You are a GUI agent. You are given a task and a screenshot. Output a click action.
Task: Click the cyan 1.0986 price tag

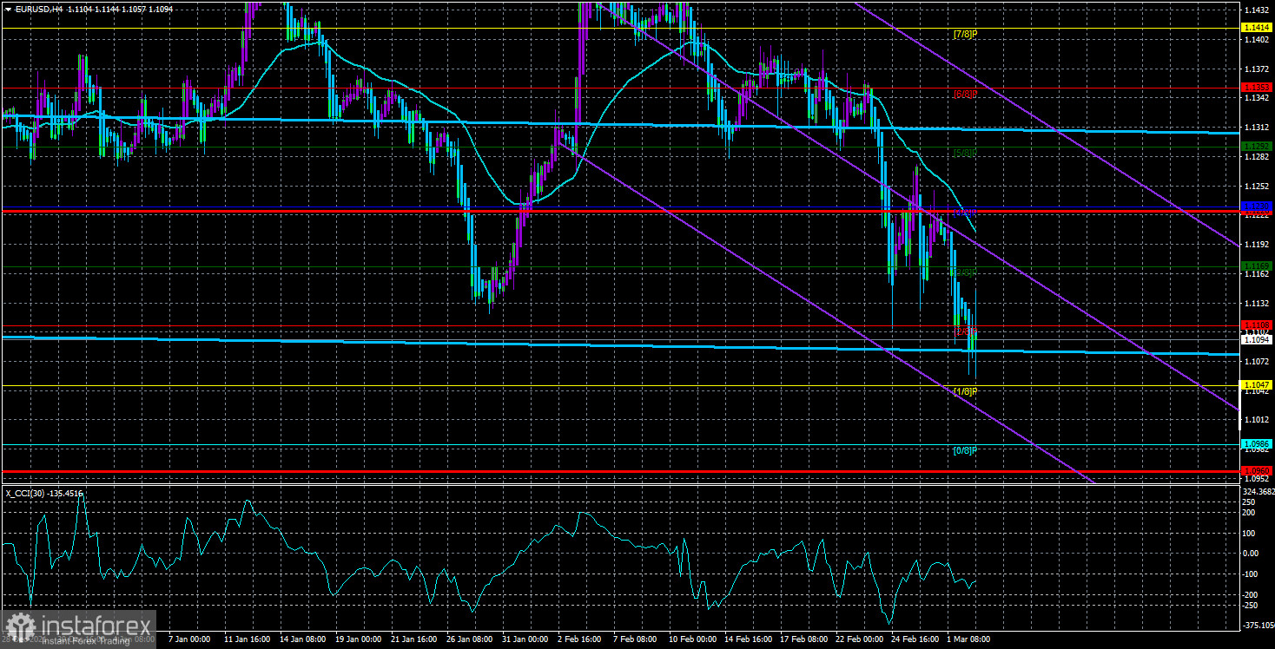pos(1258,443)
